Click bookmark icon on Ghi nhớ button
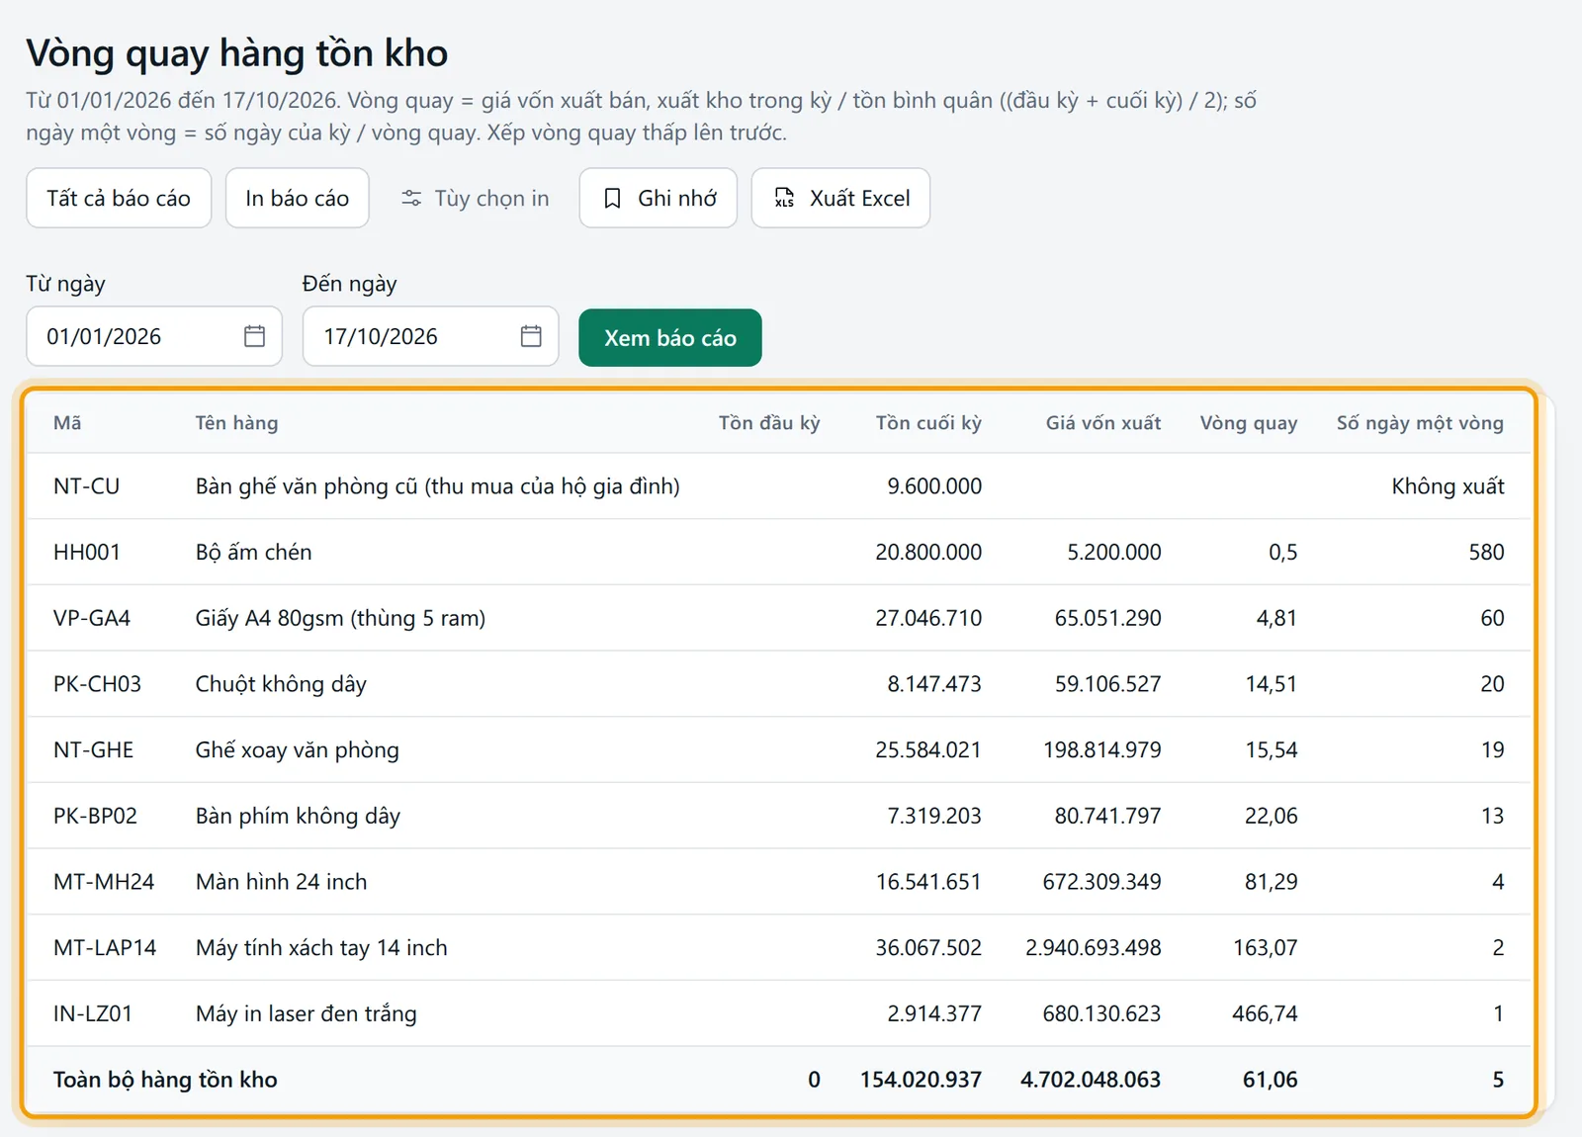Viewport: 1582px width, 1137px height. coord(612,199)
